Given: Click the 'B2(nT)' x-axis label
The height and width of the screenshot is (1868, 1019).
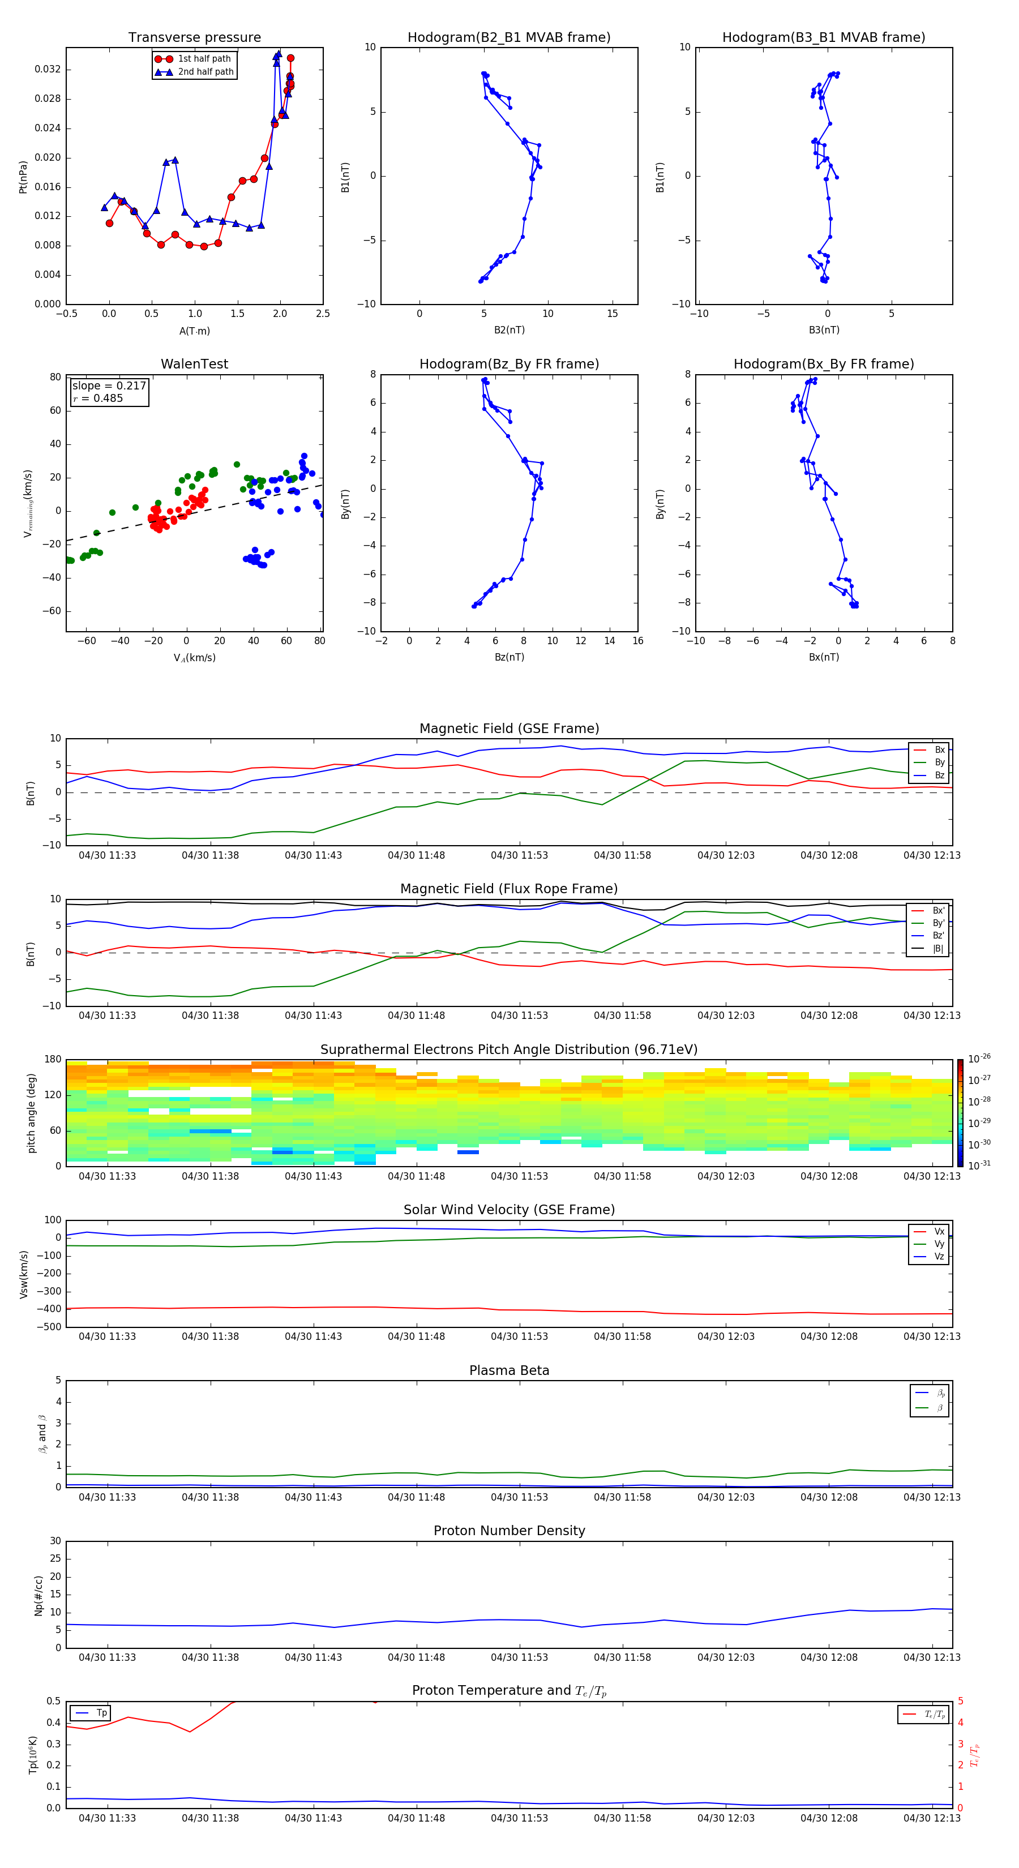Looking at the screenshot, I should point(509,330).
